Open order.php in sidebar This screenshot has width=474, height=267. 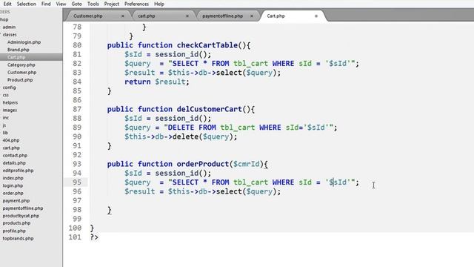tap(13, 193)
